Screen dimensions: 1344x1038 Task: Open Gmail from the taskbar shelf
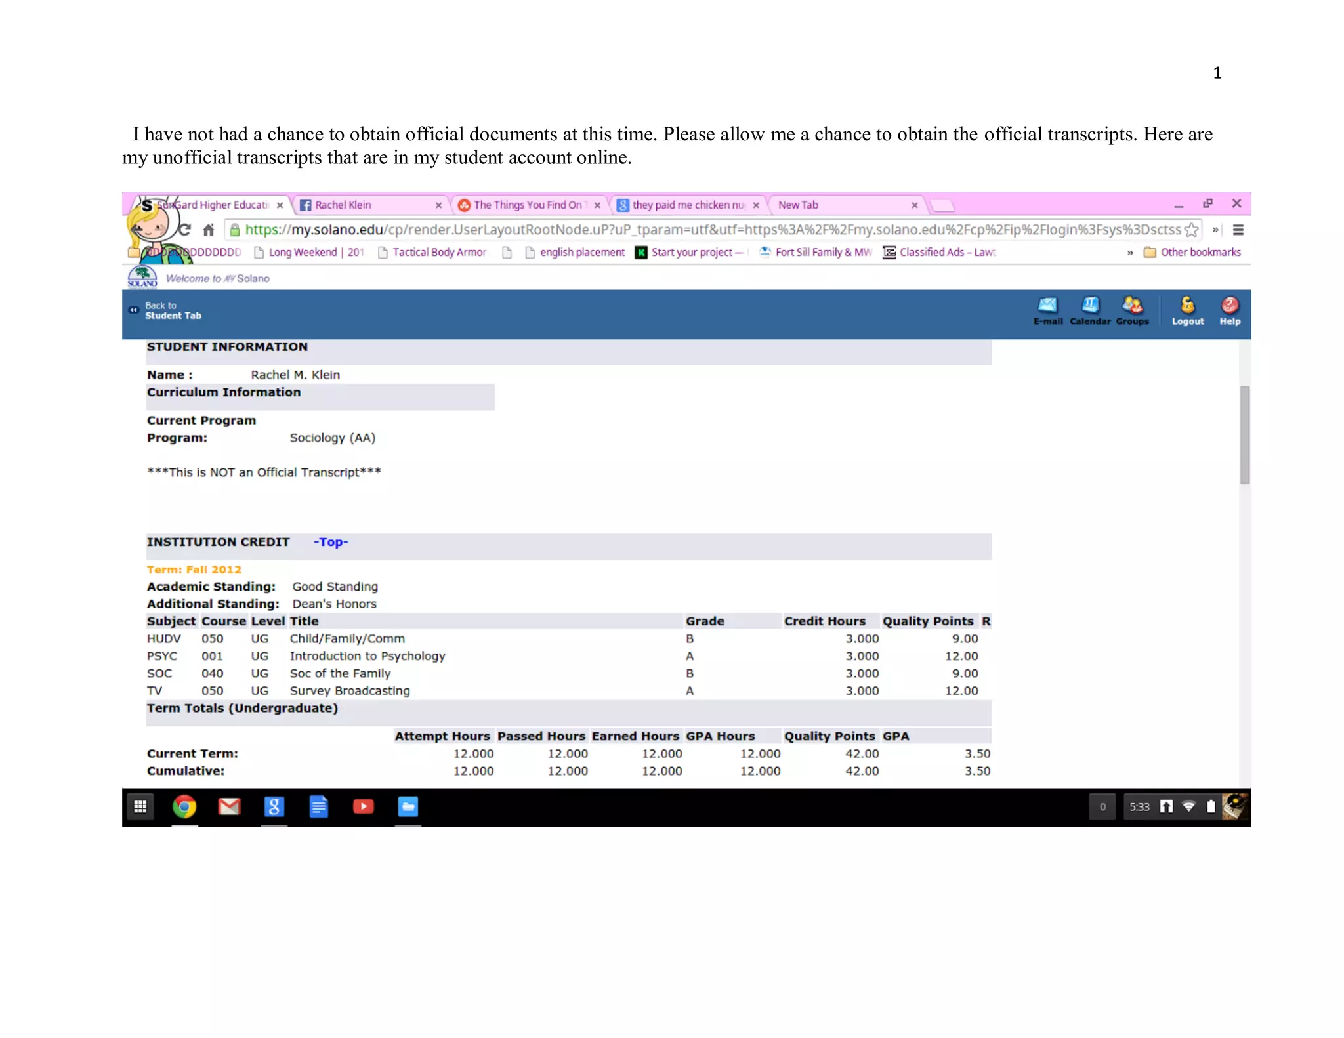click(x=229, y=806)
